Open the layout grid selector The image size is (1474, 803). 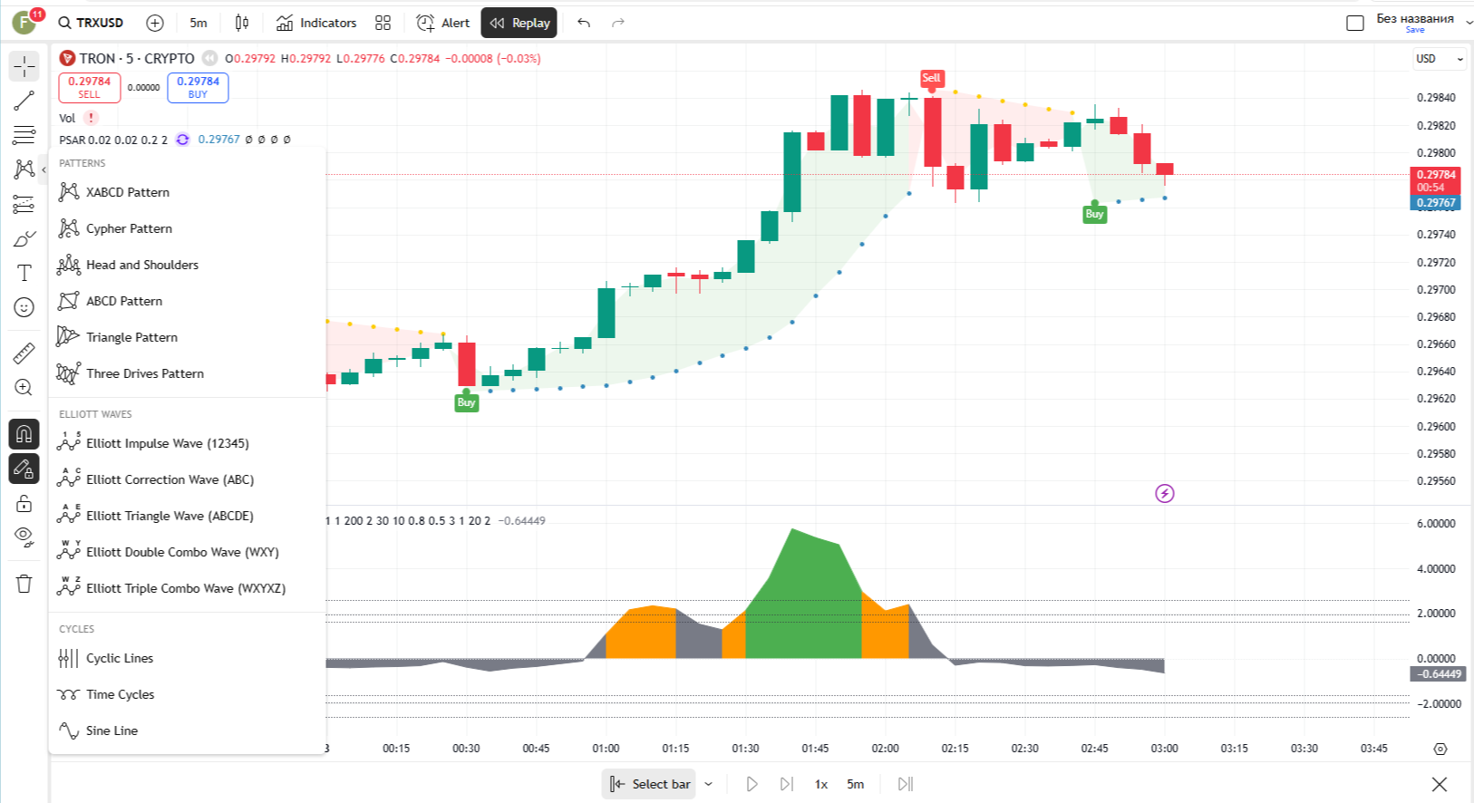[x=383, y=23]
